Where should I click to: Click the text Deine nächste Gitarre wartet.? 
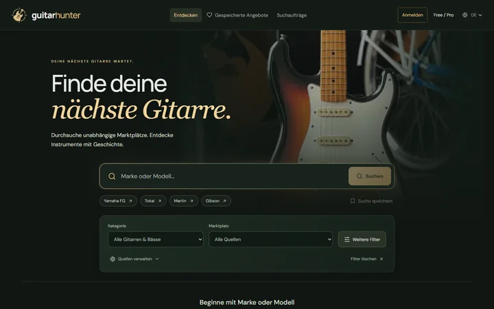click(93, 61)
